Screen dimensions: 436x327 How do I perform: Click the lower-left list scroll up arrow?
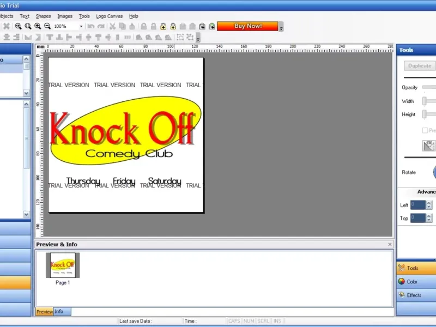[26, 104]
